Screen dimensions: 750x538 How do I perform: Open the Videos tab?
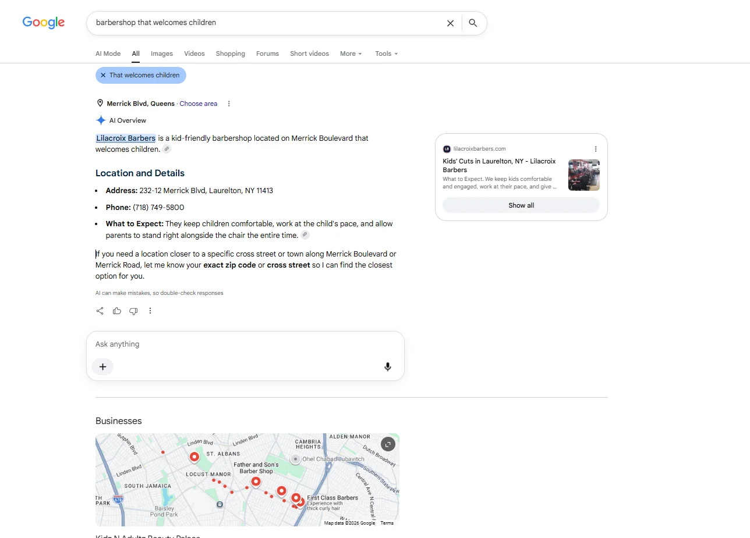(x=194, y=54)
